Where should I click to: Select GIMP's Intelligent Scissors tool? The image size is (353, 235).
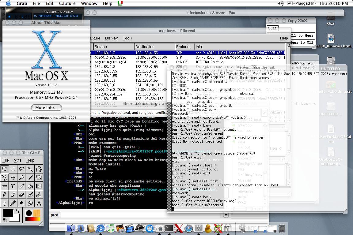tap(5, 178)
